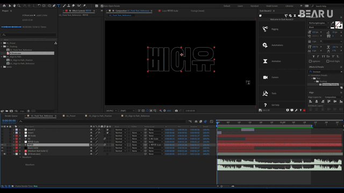Select the Brush tool
Image resolution: width=344 pixels, height=193 pixels.
pyautogui.click(x=64, y=6)
